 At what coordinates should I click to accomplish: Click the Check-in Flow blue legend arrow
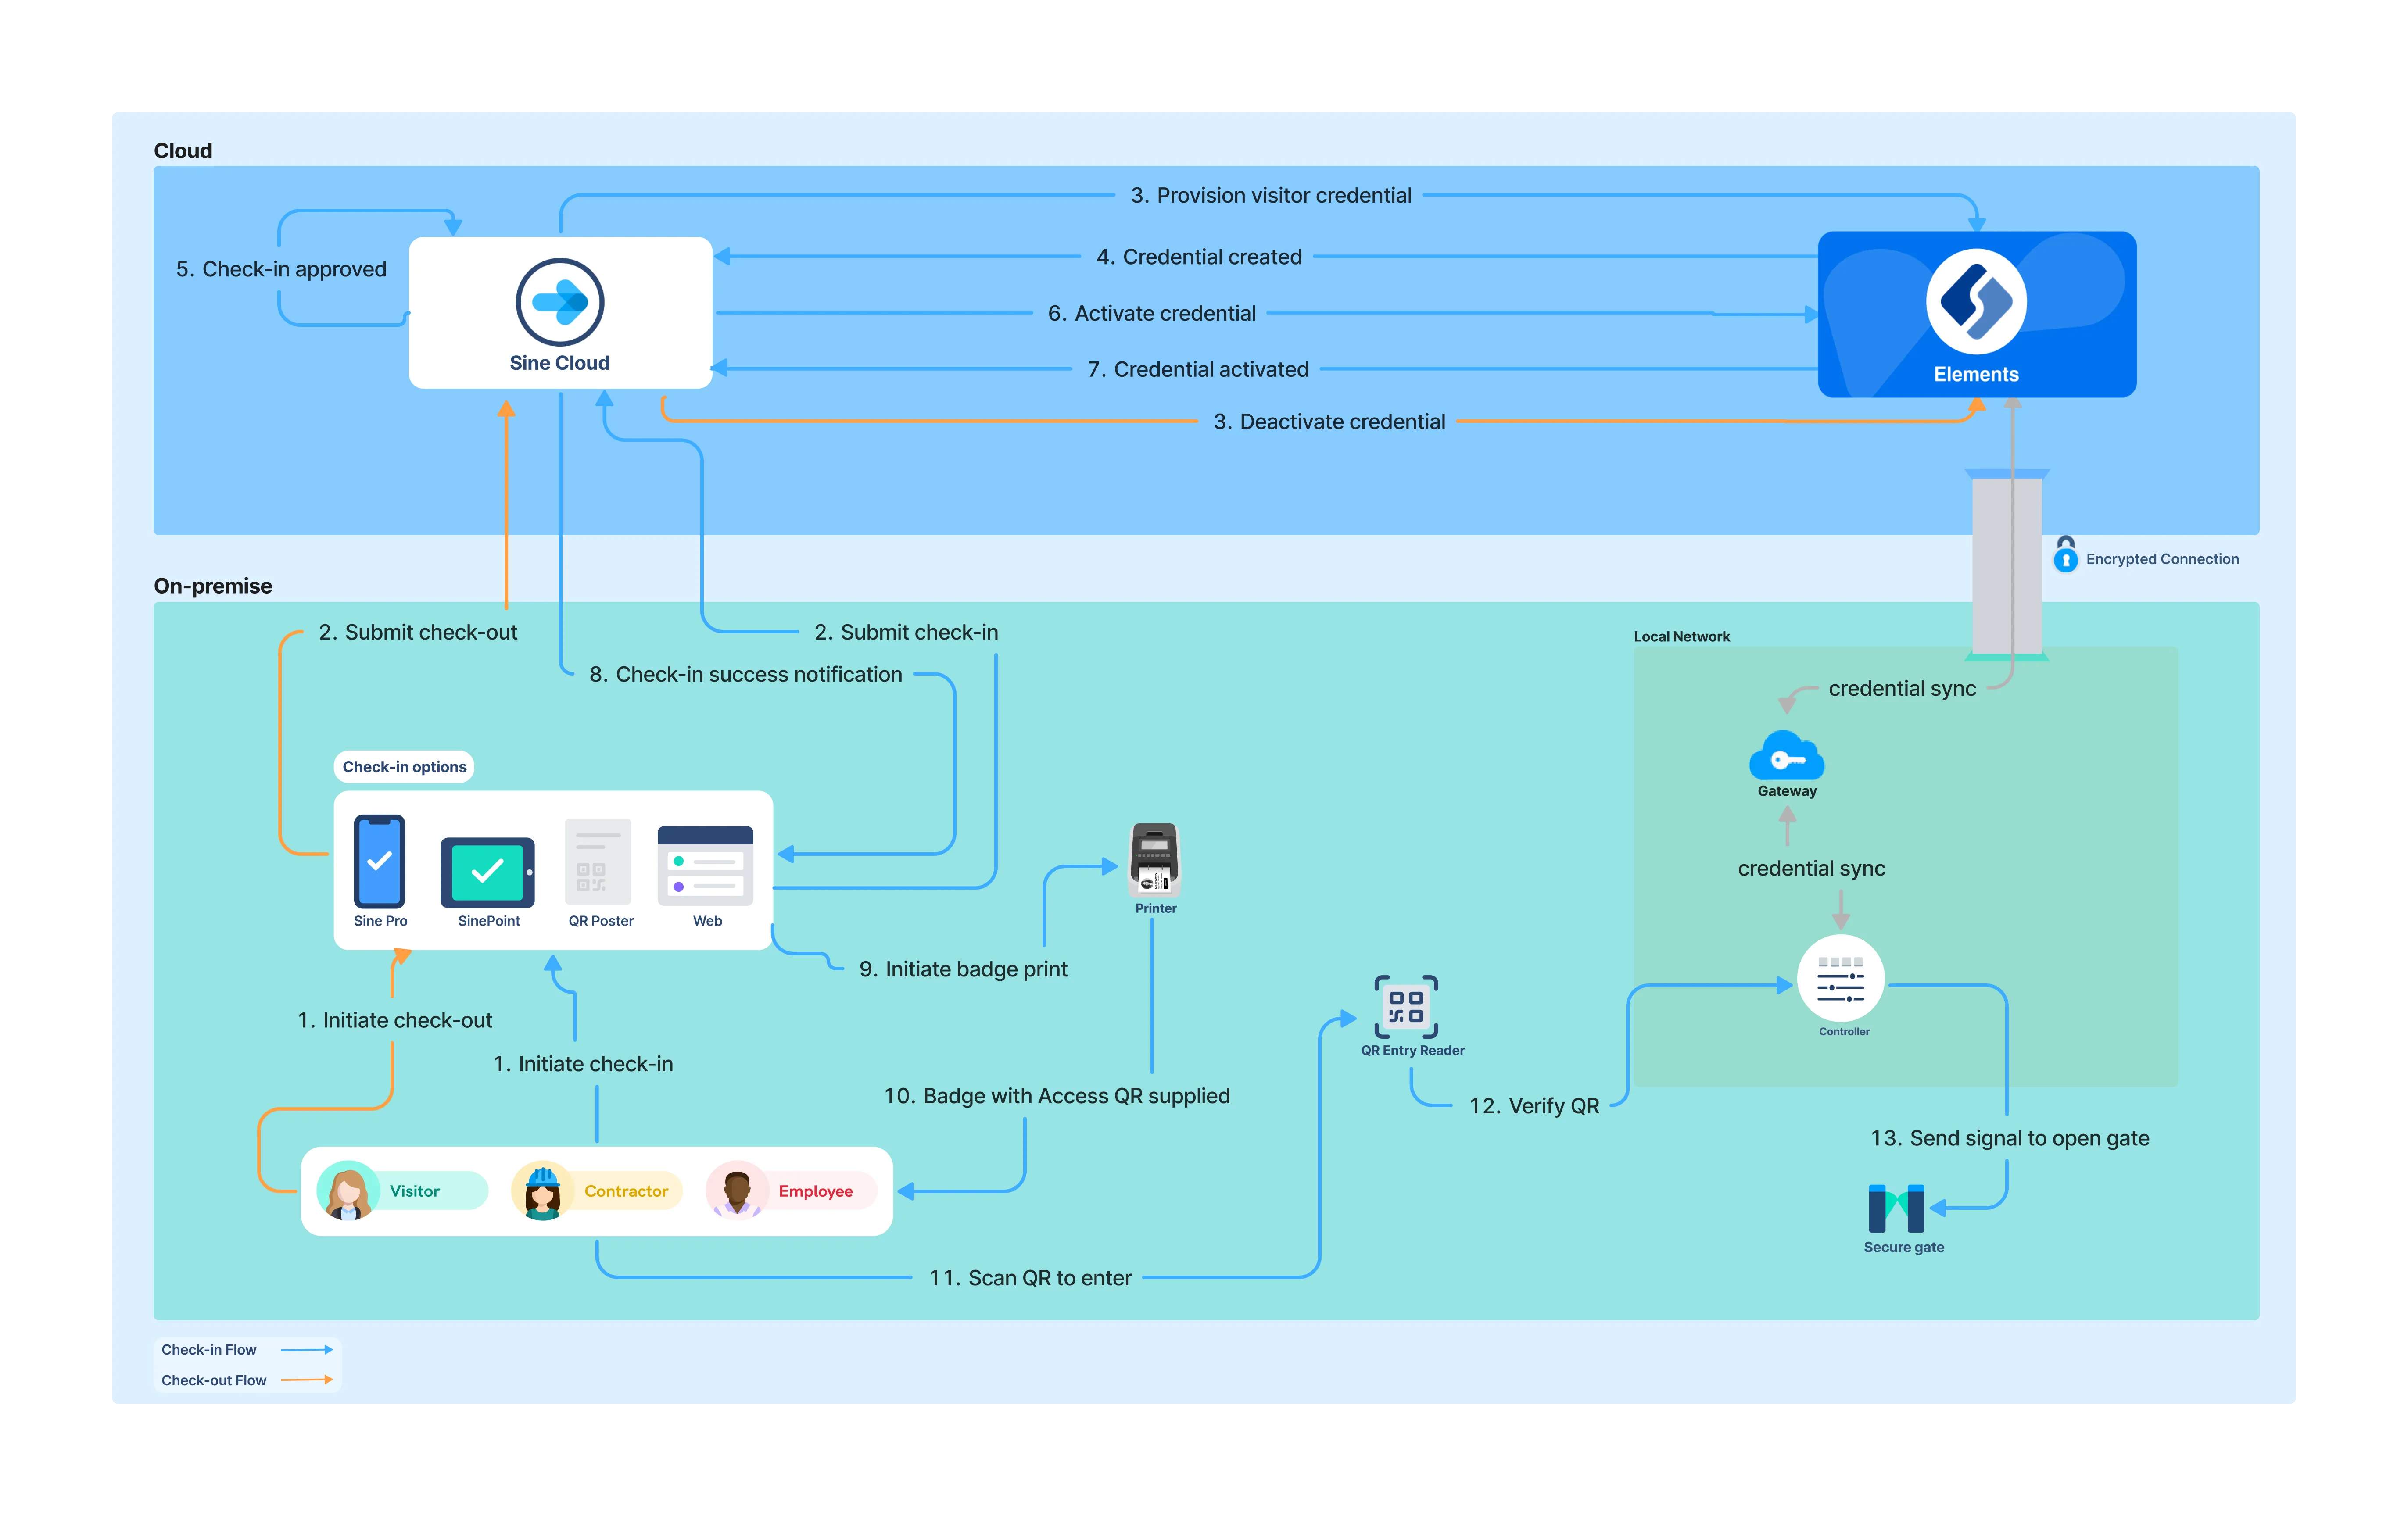click(x=307, y=1350)
